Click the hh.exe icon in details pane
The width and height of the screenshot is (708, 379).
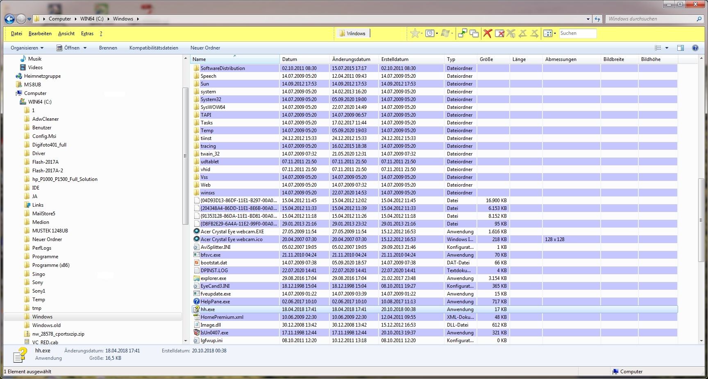click(x=20, y=355)
